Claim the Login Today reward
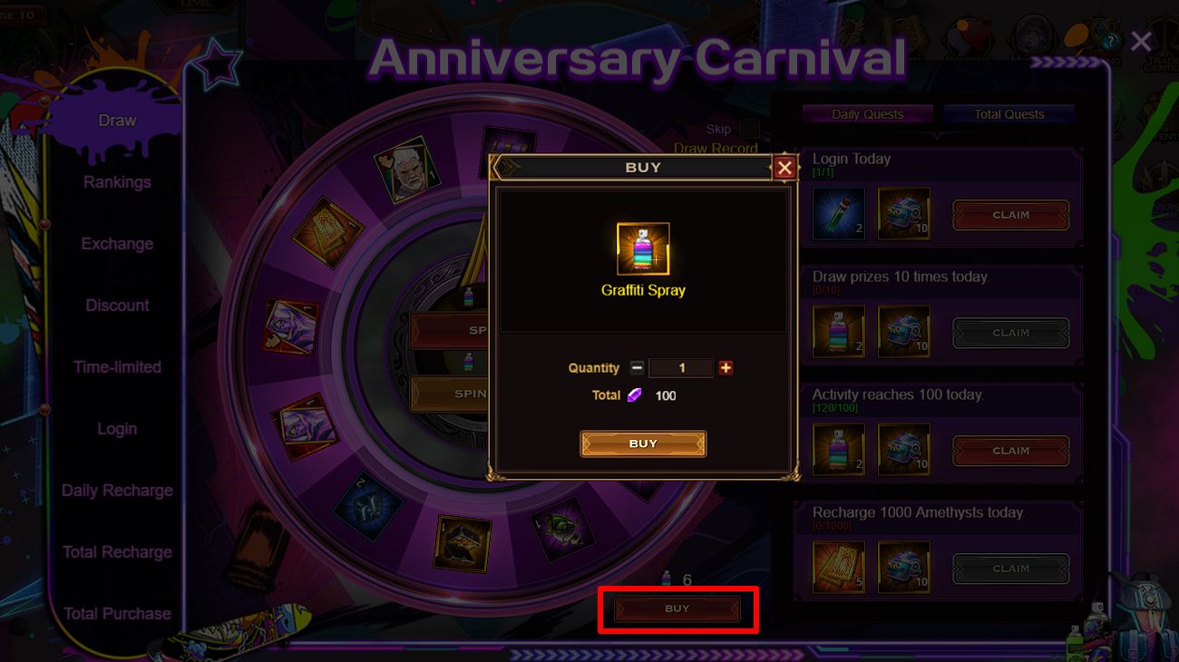 pos(1010,215)
